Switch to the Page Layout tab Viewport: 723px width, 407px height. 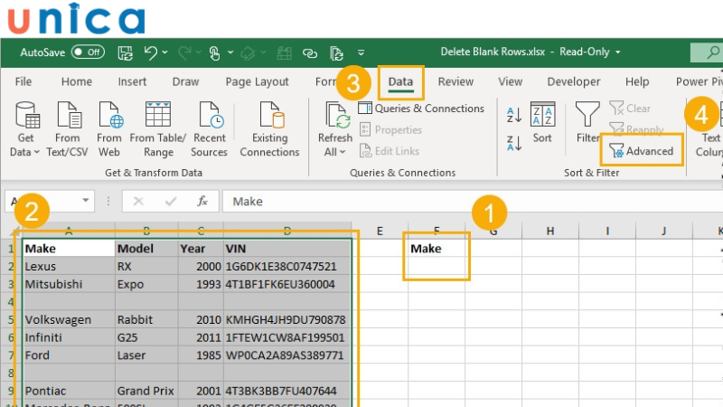click(257, 81)
